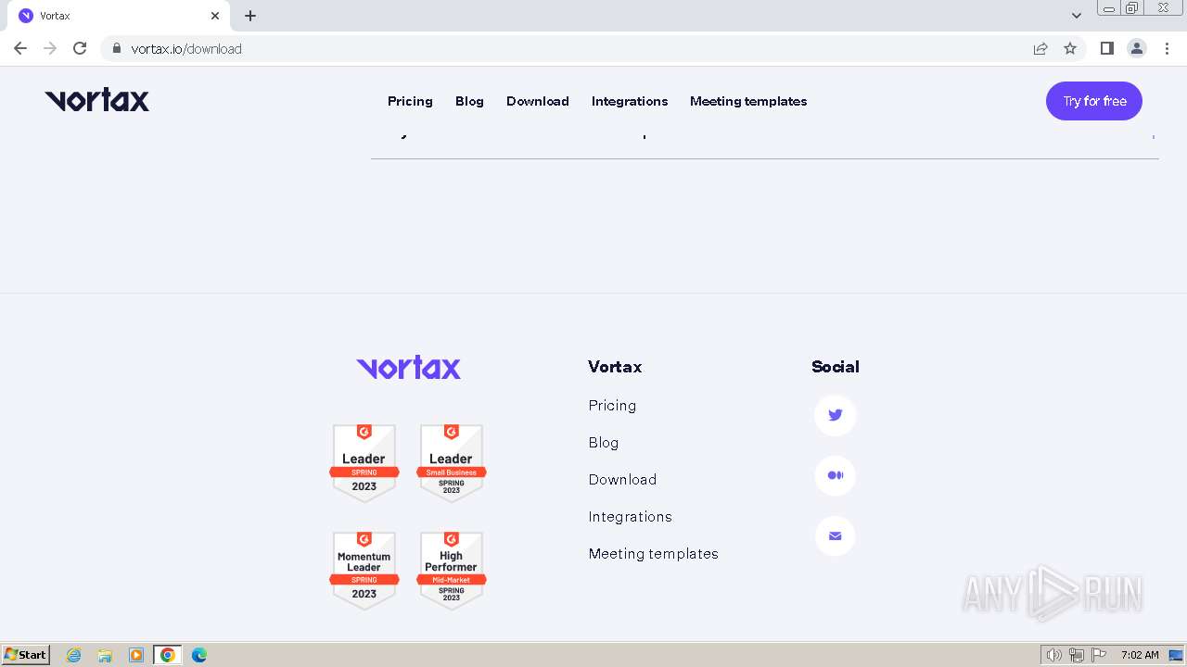Go forward in browser history

pyautogui.click(x=50, y=48)
